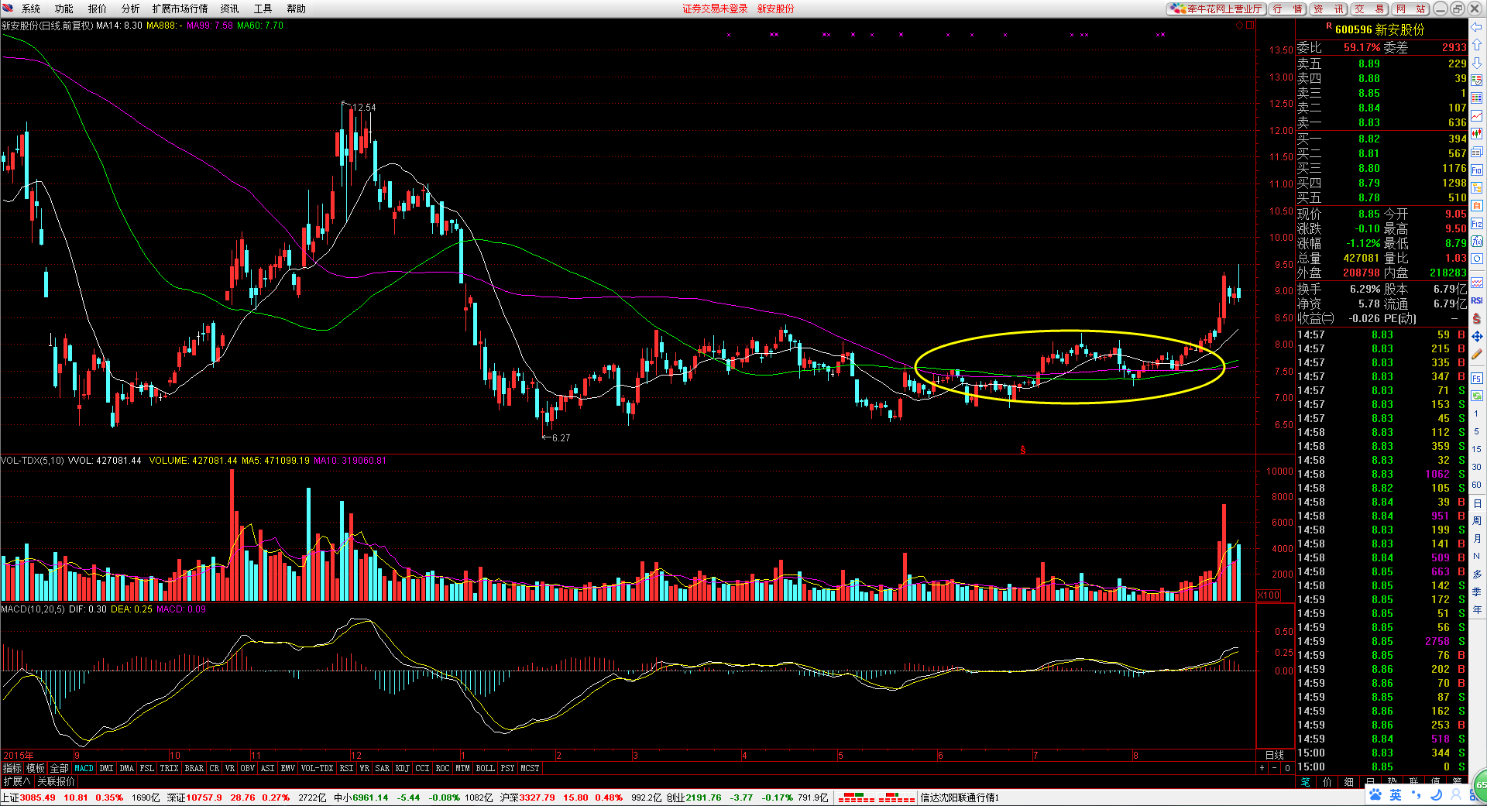Open the 模板 template selector
Image resolution: width=1487 pixels, height=806 pixels.
click(x=36, y=768)
